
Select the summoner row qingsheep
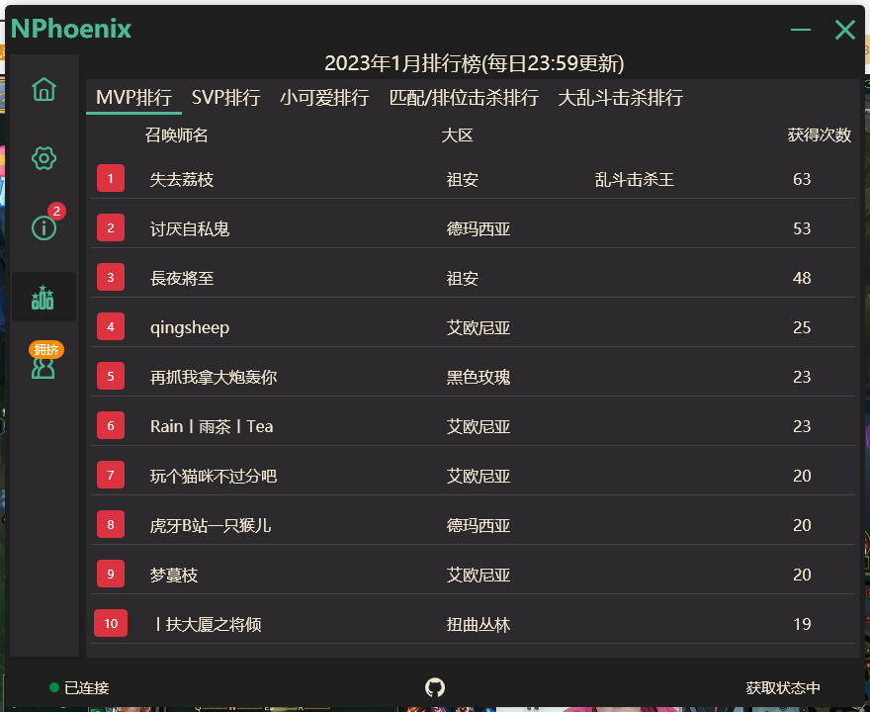190,327
